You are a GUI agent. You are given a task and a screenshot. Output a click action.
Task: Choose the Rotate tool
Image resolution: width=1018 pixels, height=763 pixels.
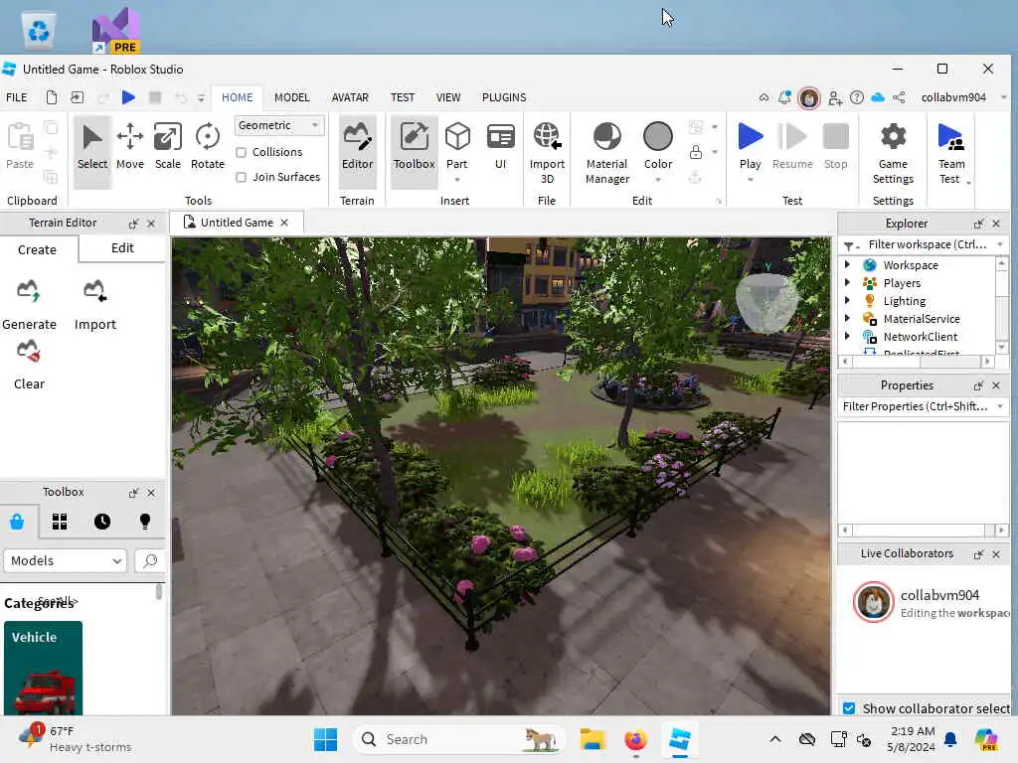[x=207, y=147]
